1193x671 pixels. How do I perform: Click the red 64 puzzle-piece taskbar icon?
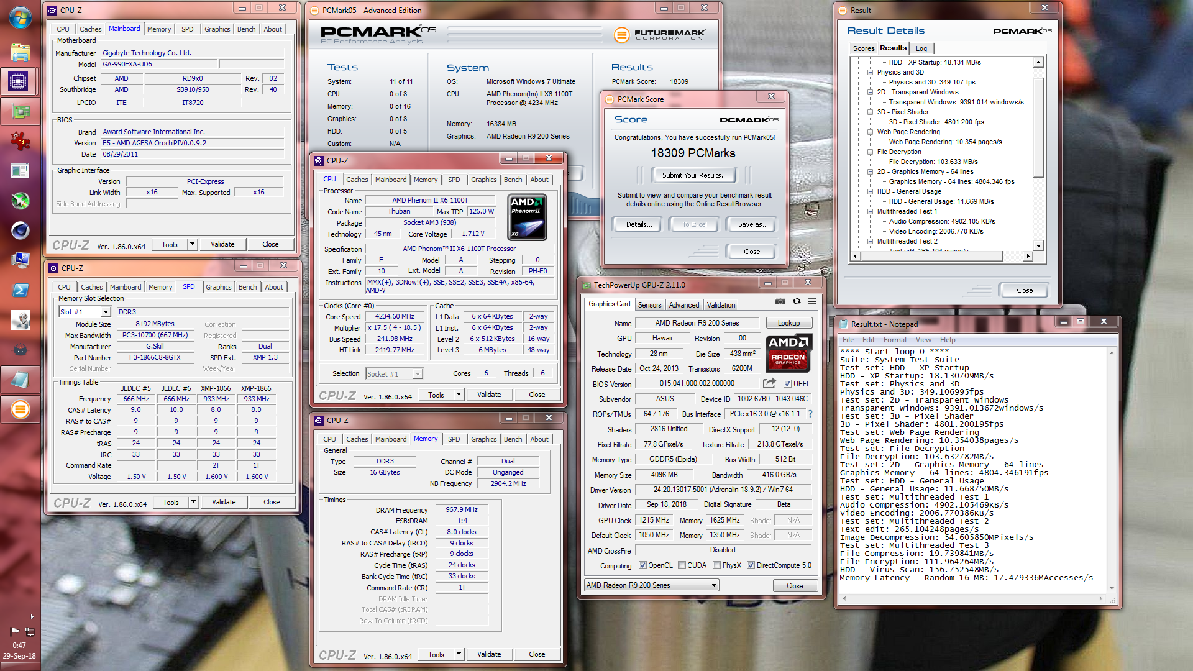(21, 141)
